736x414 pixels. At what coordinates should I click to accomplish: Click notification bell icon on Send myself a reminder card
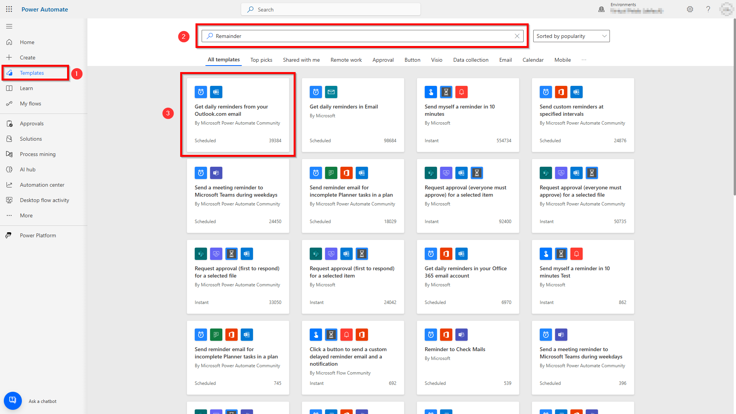tap(462, 92)
